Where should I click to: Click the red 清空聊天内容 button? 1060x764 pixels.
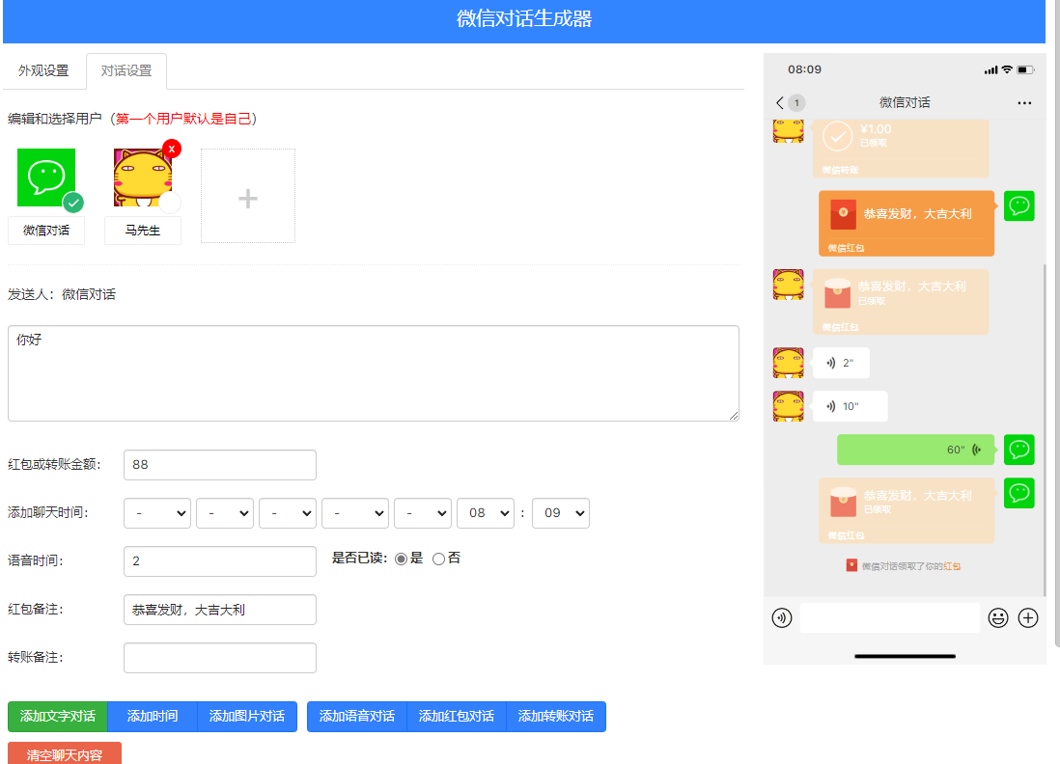pos(65,753)
